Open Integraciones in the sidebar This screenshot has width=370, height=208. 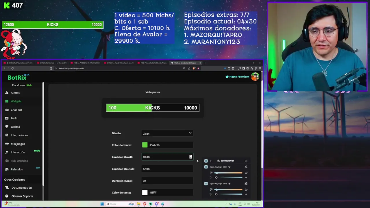19,135
